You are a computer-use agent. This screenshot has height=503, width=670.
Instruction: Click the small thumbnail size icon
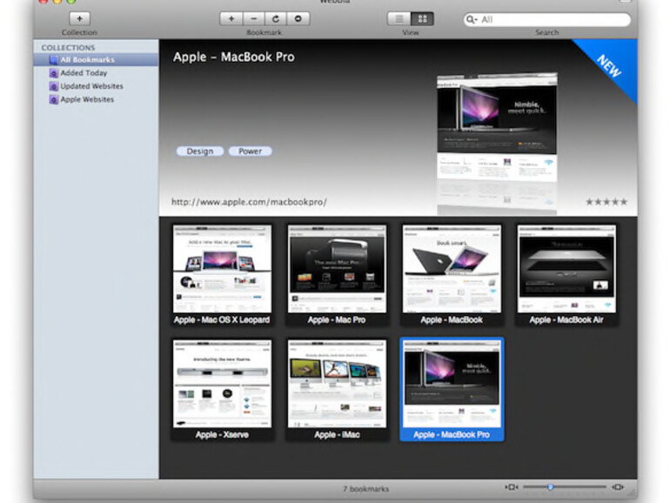(512, 487)
